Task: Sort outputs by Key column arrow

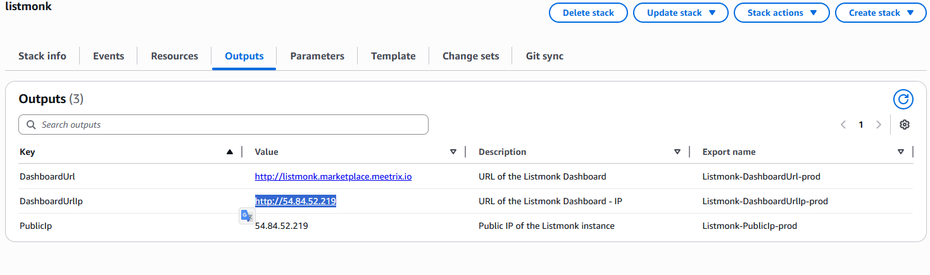Action: [x=230, y=152]
